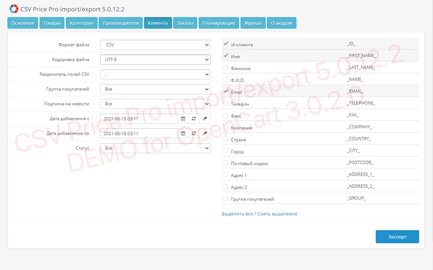This screenshot has width=433, height=270.
Task: Click the '_LAST_NAME_' macro text
Action: (361, 67)
